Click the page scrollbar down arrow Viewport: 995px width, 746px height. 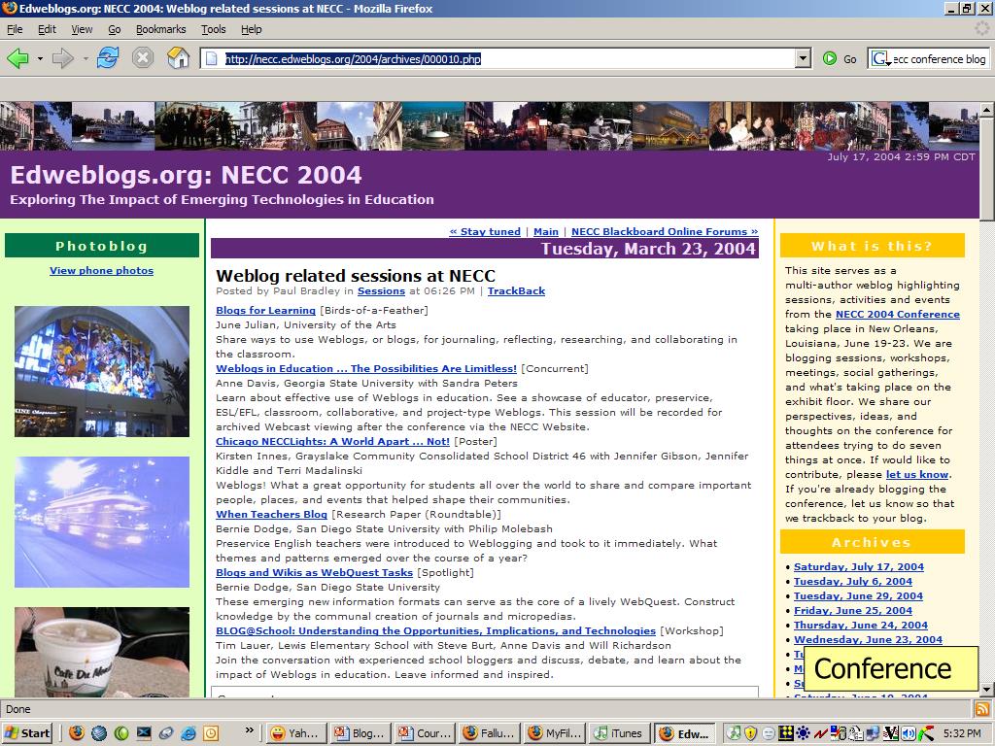tap(987, 690)
